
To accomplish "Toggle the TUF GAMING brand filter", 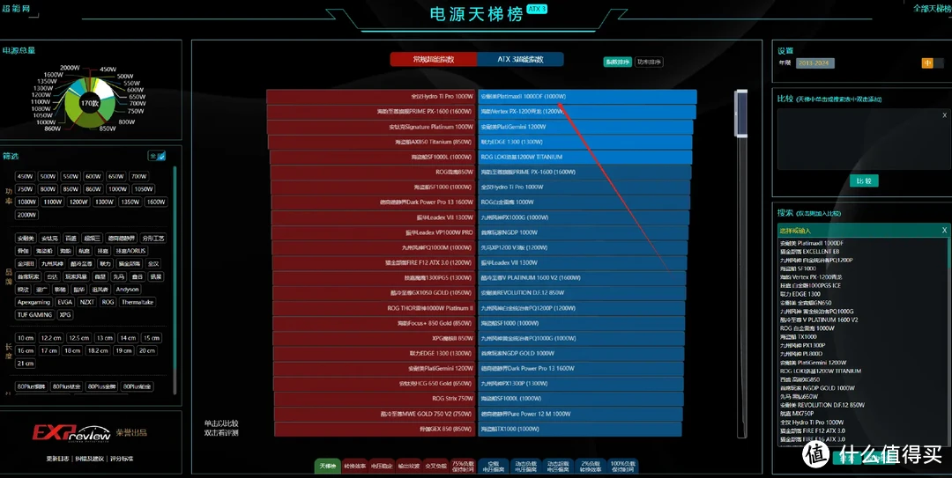I will click(34, 315).
